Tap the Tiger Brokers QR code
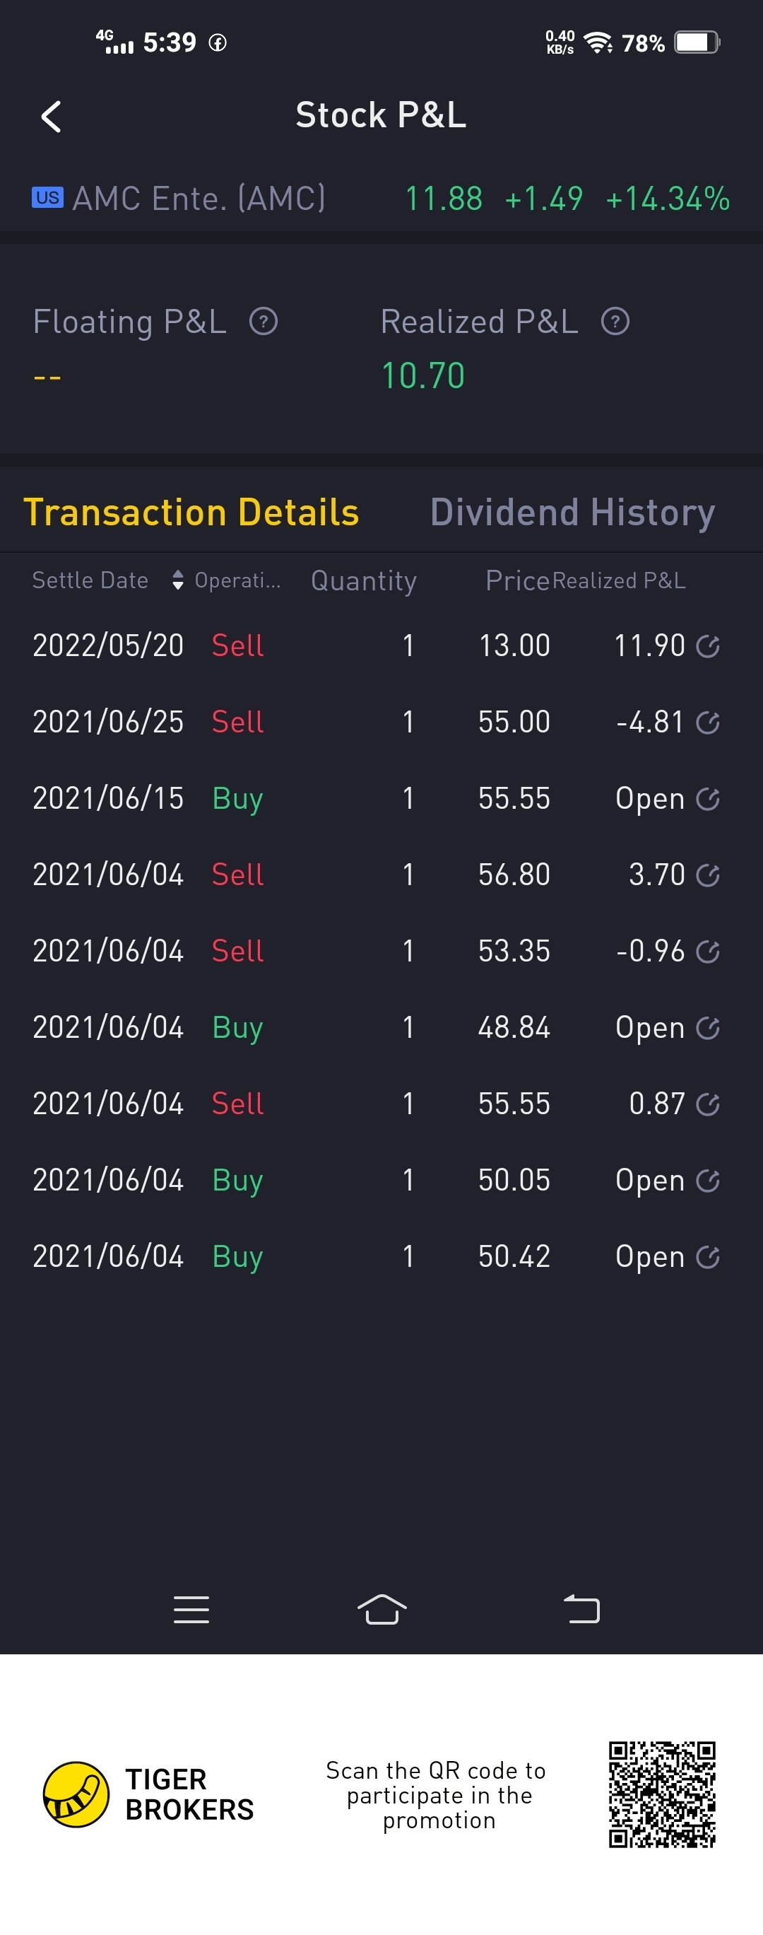Viewport: 763px width, 1935px height. coord(661,1794)
